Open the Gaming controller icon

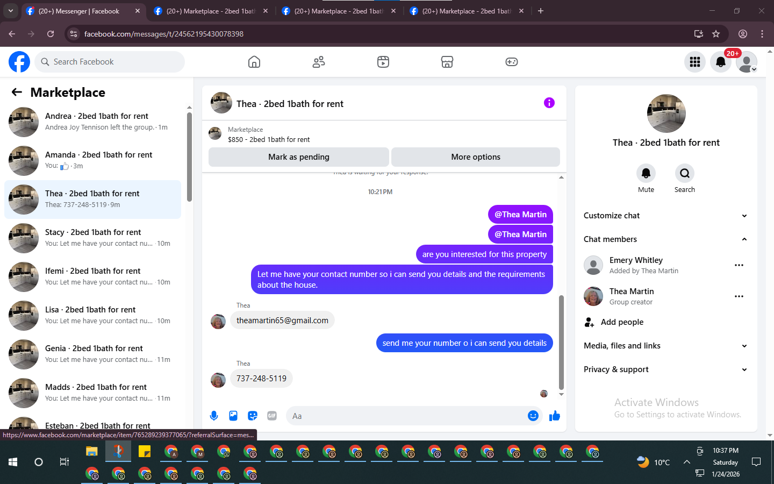point(512,62)
